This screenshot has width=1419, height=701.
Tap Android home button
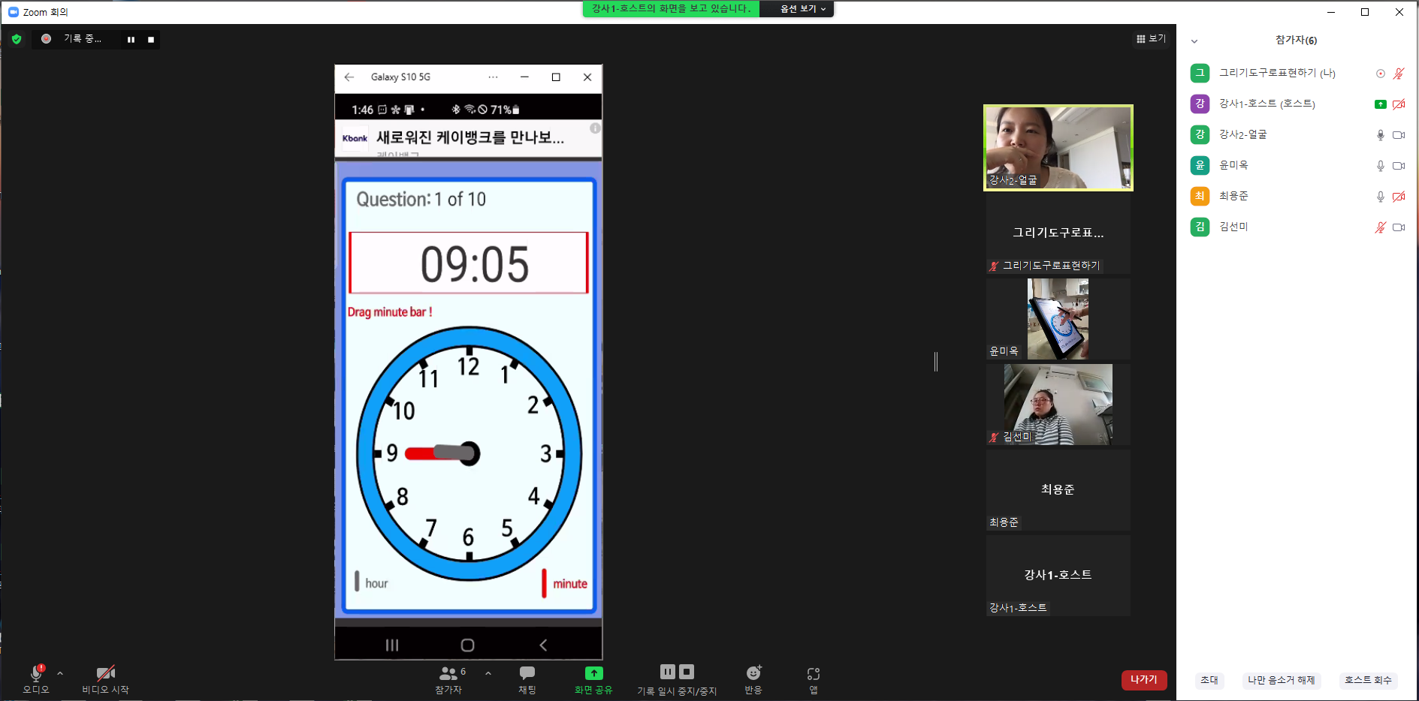[467, 645]
